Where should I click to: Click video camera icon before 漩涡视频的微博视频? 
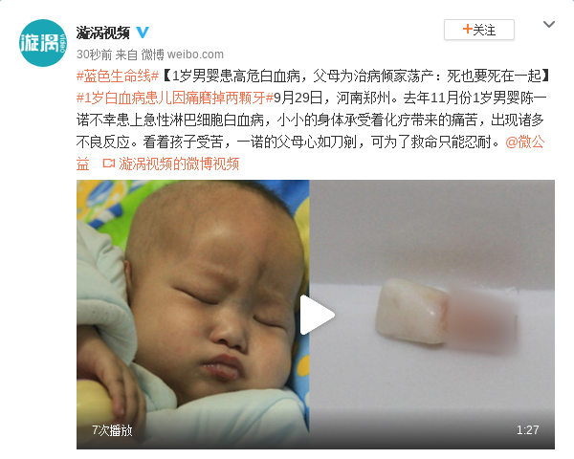click(x=109, y=164)
